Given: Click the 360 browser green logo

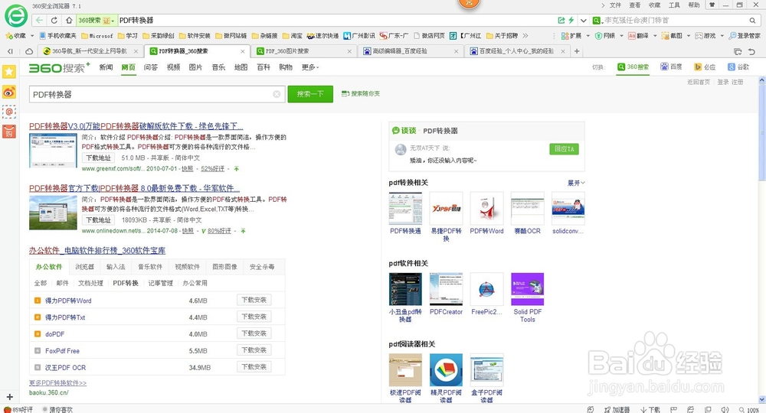Looking at the screenshot, I should pyautogui.click(x=16, y=15).
